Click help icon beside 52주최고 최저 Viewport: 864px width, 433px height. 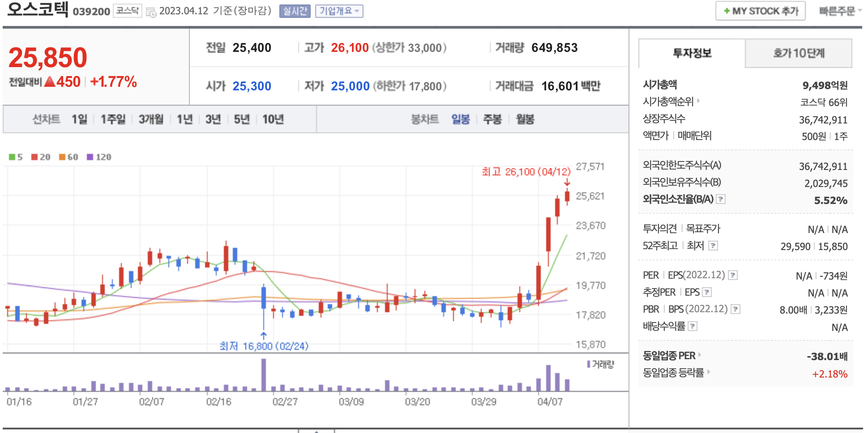click(x=714, y=246)
